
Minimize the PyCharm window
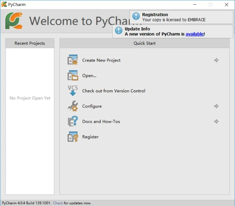click(195, 5)
